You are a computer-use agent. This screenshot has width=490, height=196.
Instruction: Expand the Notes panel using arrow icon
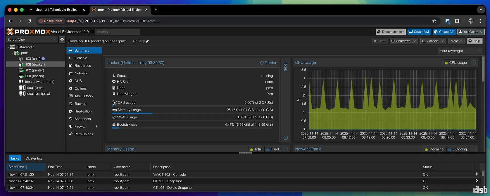[x=286, y=138]
